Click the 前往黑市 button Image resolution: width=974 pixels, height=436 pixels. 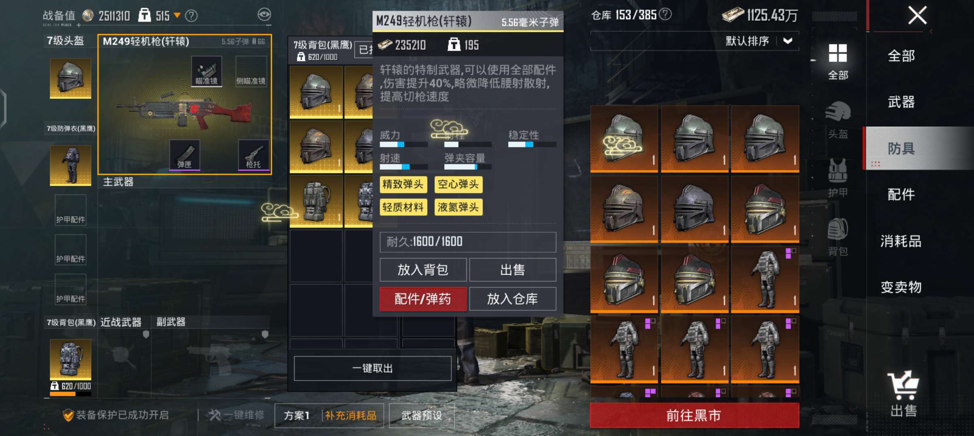[694, 415]
